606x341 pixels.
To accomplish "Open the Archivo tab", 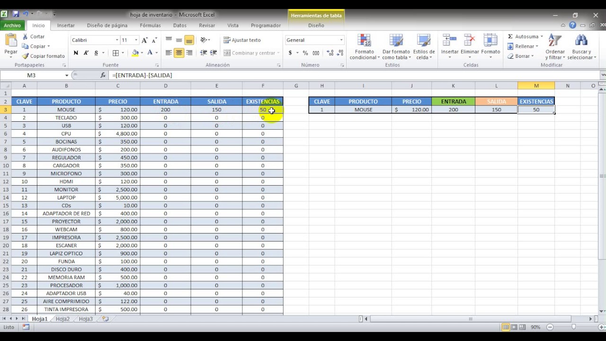I will pyautogui.click(x=13, y=26).
